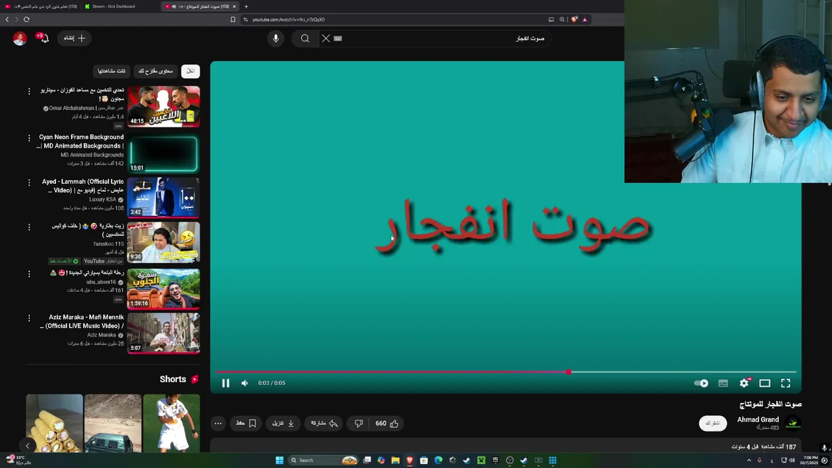Open the 48:15 video thumbnail

(x=163, y=106)
